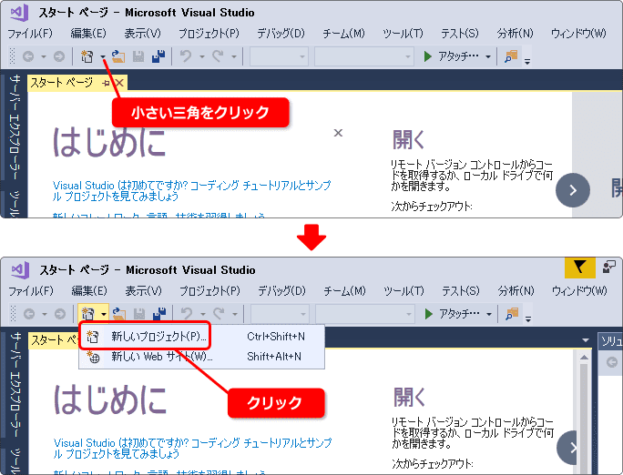The height and width of the screenshot is (475, 623).
Task: Click the Undo arrow in lower window toolbar
Action: tap(187, 314)
